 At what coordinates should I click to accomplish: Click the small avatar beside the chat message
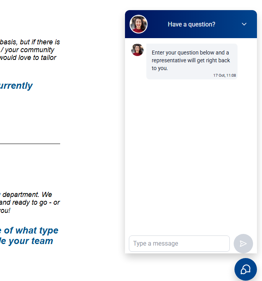click(137, 50)
